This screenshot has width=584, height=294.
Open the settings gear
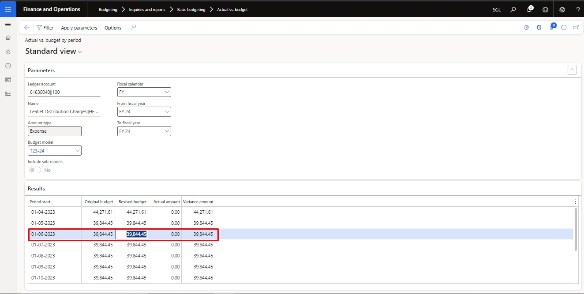pyautogui.click(x=562, y=9)
